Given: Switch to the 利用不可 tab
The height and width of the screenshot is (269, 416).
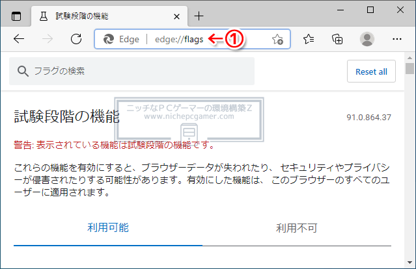Looking at the screenshot, I should click(296, 228).
